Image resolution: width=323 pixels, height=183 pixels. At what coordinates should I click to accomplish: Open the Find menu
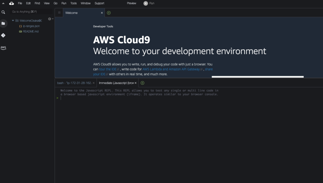coord(37,3)
